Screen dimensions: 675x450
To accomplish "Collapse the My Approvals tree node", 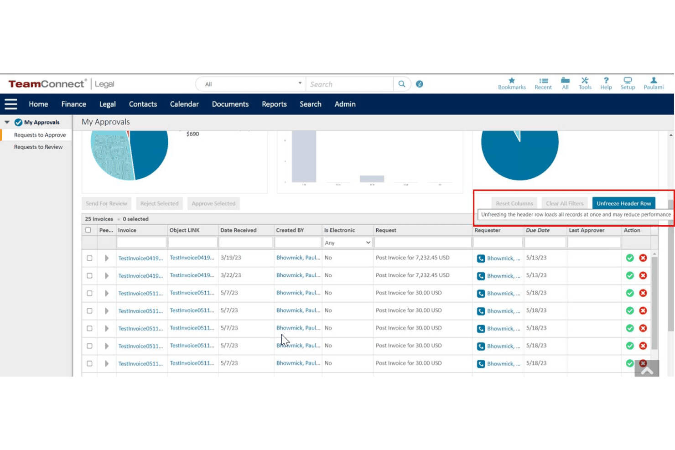I will pyautogui.click(x=7, y=122).
